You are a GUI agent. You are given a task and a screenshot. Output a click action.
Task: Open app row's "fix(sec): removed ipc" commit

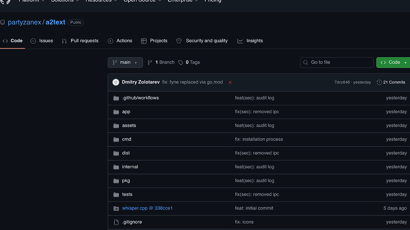(x=257, y=111)
